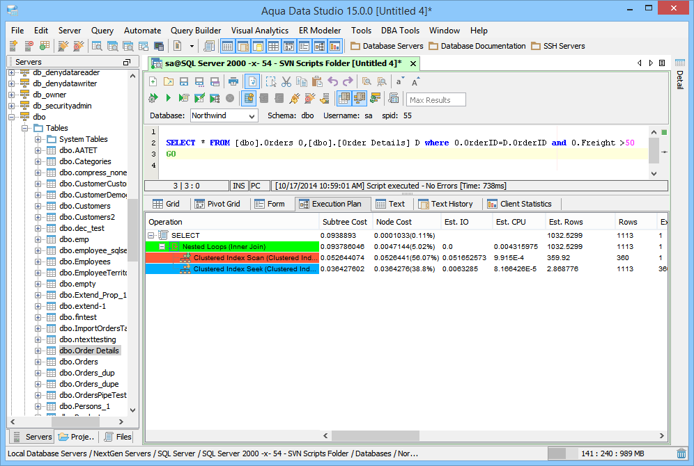Click the Copy icon in editor toolbar
Screen dimensions: 694x466
[x=302, y=81]
